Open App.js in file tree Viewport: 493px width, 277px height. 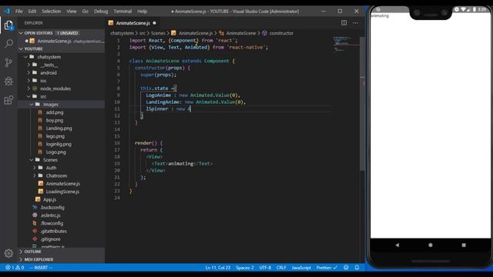[49, 199]
